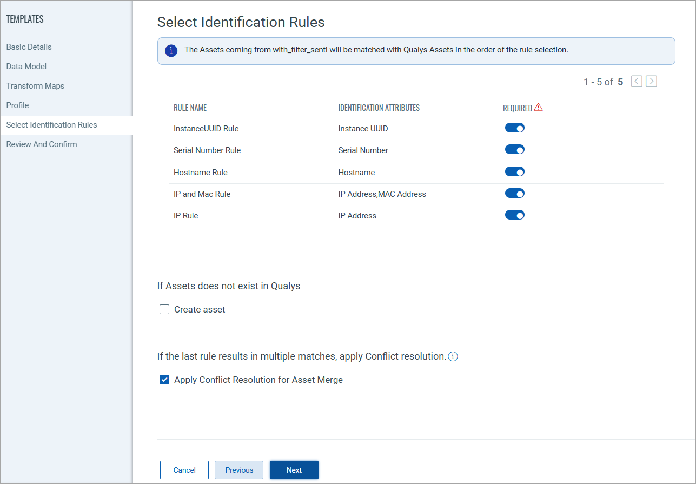Viewport: 696px width, 484px height.
Task: Click the Cancel button
Action: coord(184,469)
